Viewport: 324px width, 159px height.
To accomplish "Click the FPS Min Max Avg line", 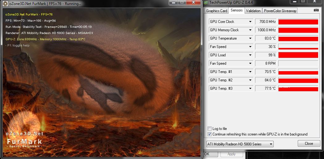I will click(x=31, y=21).
